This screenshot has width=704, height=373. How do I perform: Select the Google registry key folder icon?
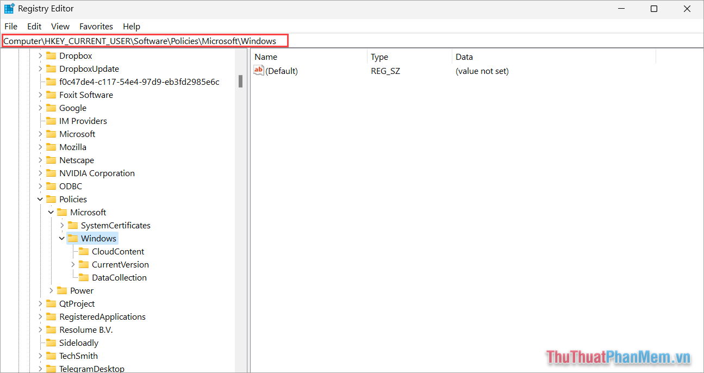pos(51,108)
